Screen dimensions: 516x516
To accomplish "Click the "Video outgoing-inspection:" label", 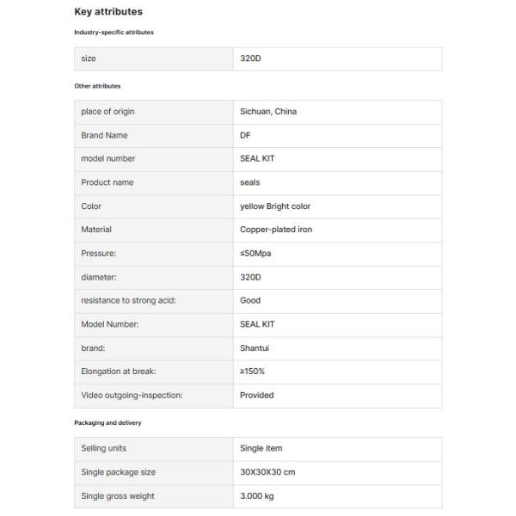I will tap(132, 396).
